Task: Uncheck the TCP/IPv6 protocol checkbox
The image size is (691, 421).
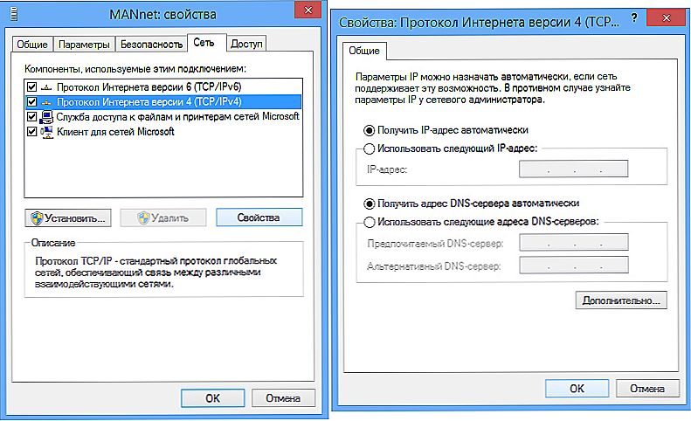Action: (x=31, y=87)
